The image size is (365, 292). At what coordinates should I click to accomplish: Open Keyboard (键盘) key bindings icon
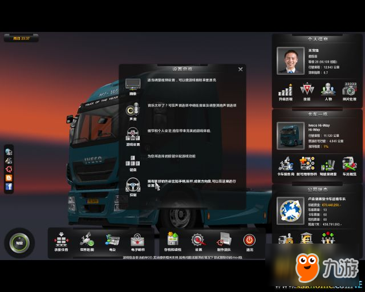click(133, 161)
